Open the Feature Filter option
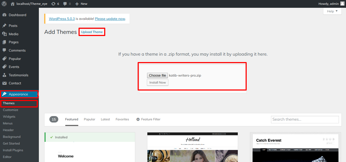 click(148, 119)
